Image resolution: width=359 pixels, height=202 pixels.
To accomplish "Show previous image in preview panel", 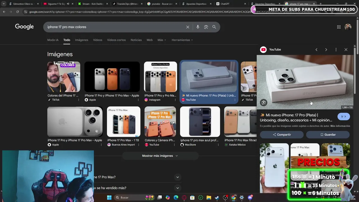I will [316, 50].
